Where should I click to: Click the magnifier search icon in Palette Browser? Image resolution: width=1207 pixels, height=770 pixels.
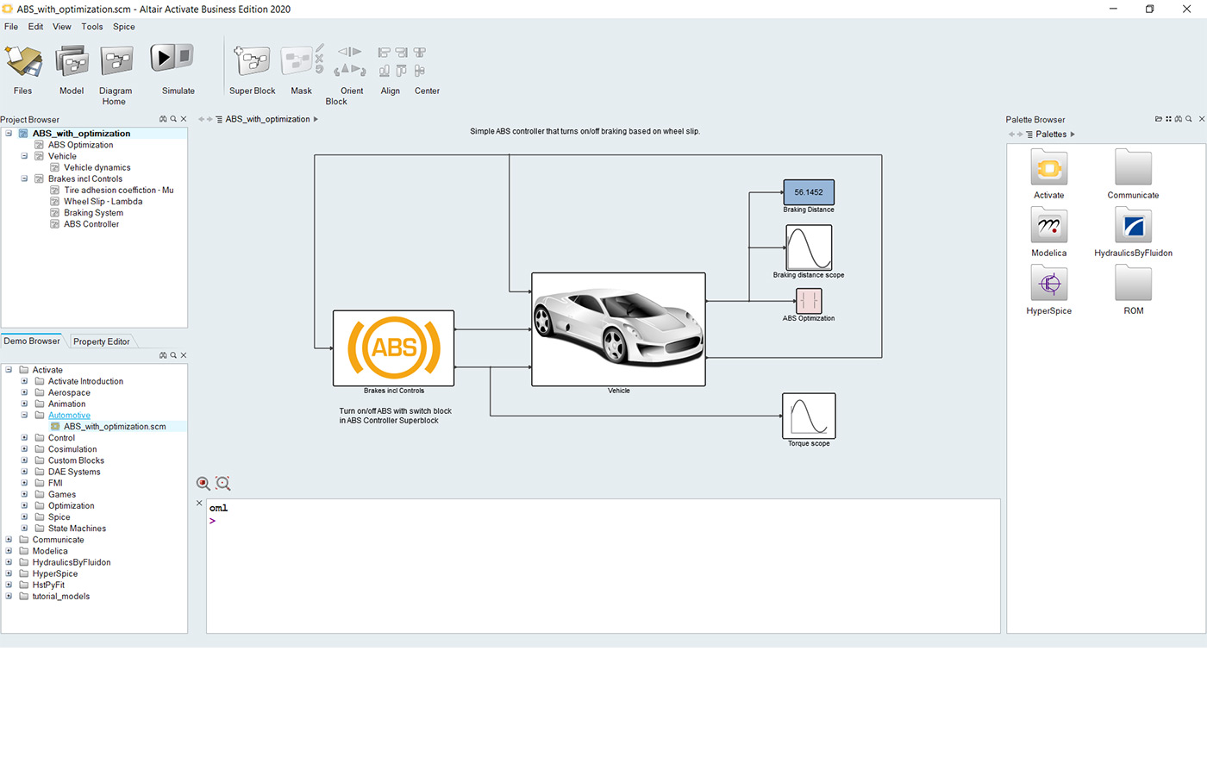[1189, 119]
